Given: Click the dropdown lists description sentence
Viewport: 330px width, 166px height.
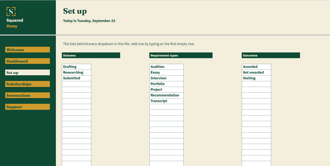Looking at the screenshot, I should pos(129,44).
